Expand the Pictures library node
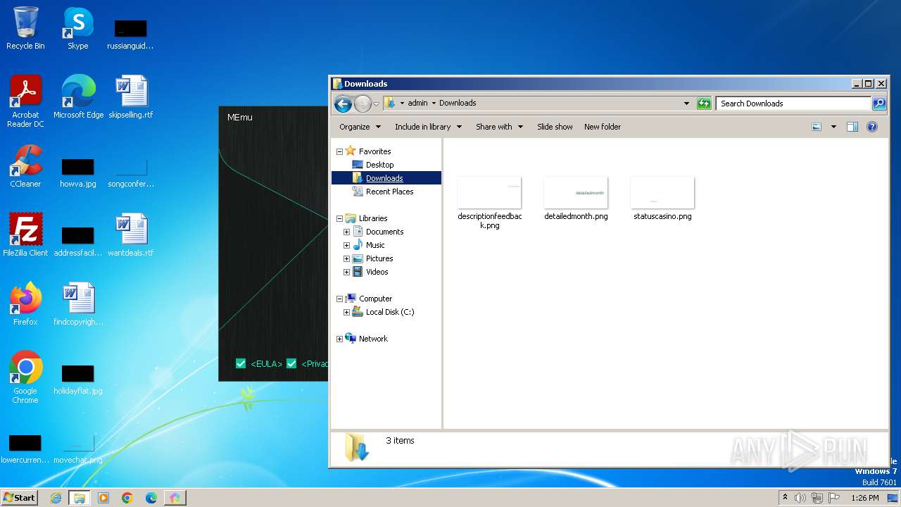901x507 pixels. (346, 258)
